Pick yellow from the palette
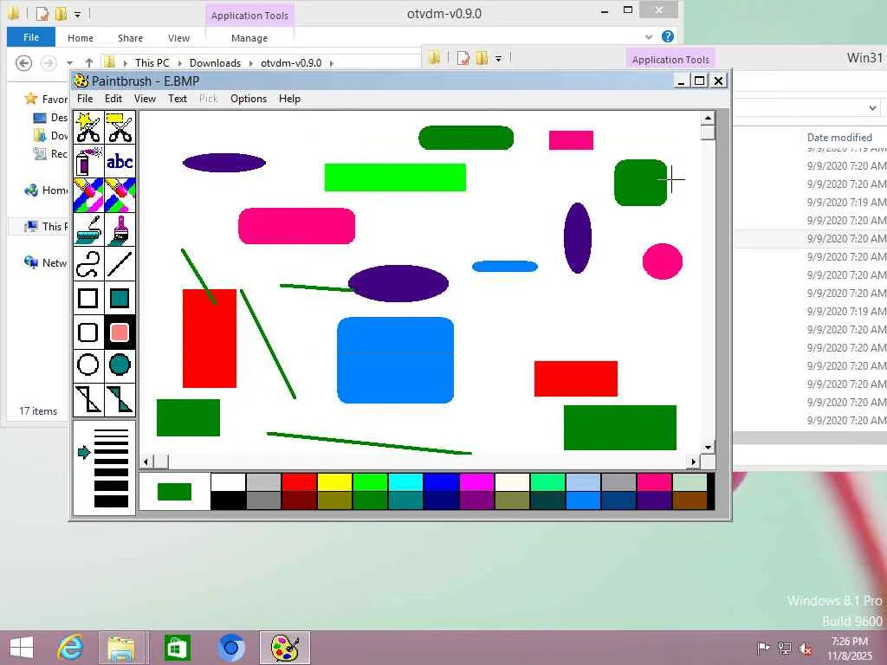The image size is (887, 665). click(x=335, y=482)
